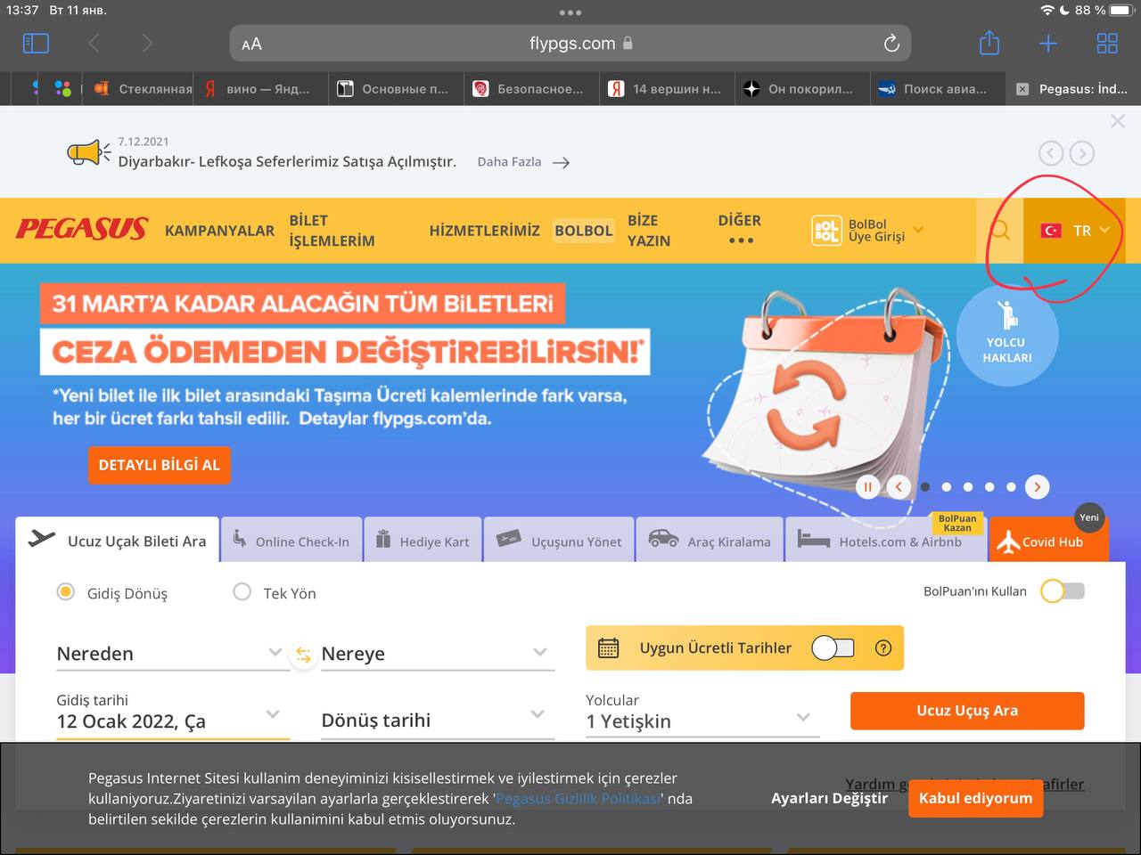Select Gidiş Dönüş round trip option
1141x855 pixels.
66,592
